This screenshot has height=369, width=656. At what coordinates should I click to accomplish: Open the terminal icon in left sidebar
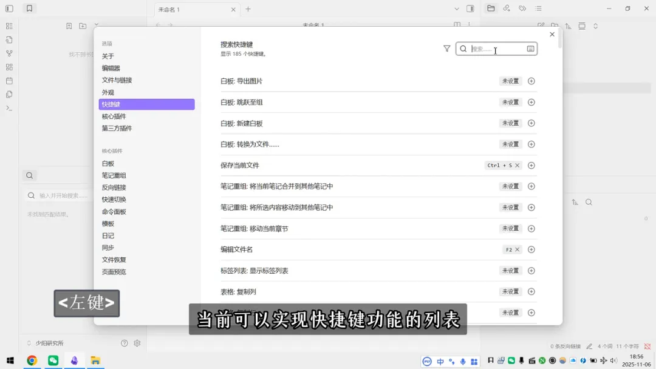pos(9,108)
